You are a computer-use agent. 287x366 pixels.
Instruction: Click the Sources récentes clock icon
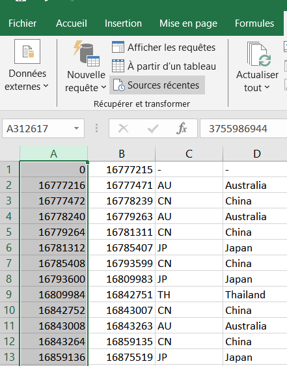118,85
